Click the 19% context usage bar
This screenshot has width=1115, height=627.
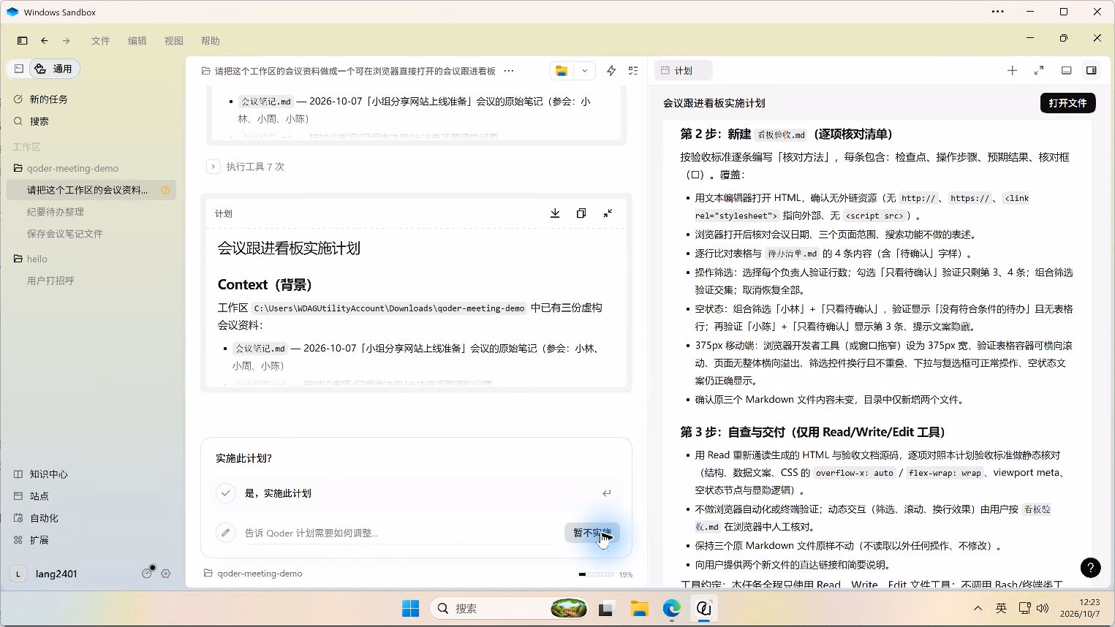(605, 574)
